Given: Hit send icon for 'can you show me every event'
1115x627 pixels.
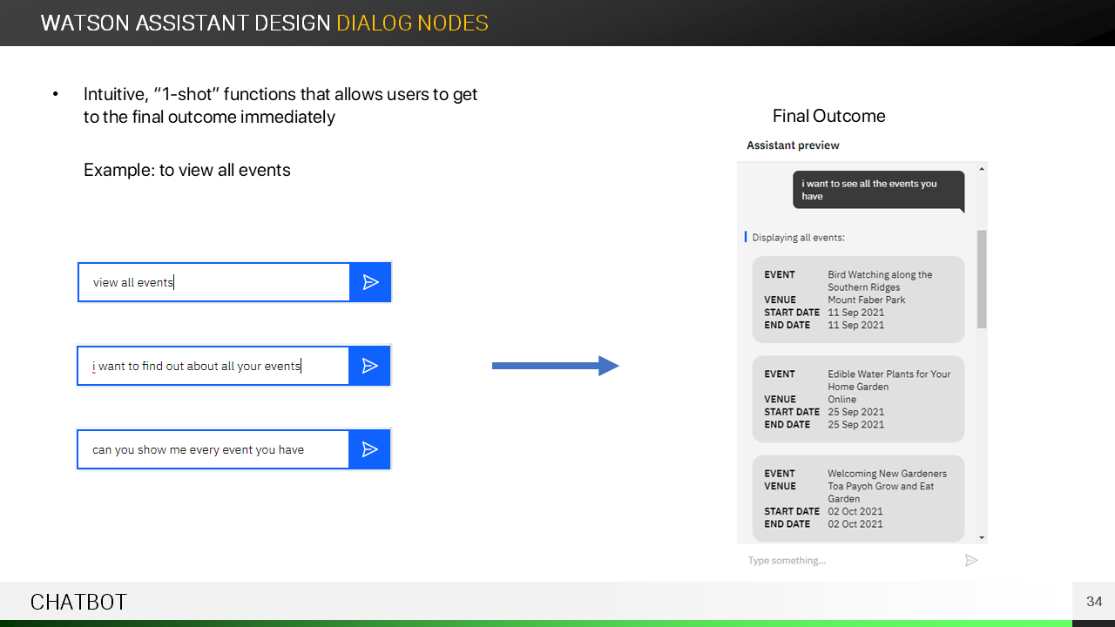Looking at the screenshot, I should click(x=369, y=449).
